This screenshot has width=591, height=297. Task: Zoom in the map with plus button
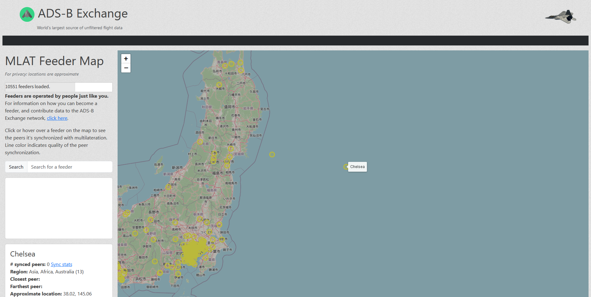click(126, 59)
